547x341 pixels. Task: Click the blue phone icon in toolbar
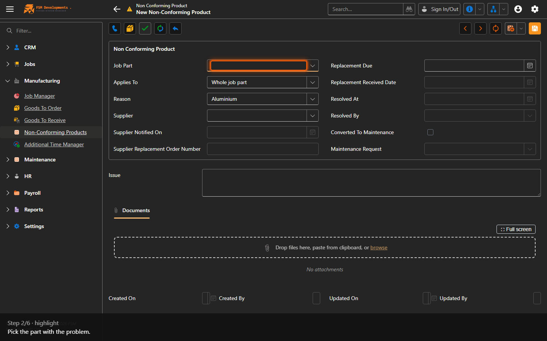point(115,28)
